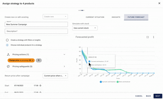
Task: Expand Forecasted profit chart to fullscreen
Action: pyautogui.click(x=148, y=37)
